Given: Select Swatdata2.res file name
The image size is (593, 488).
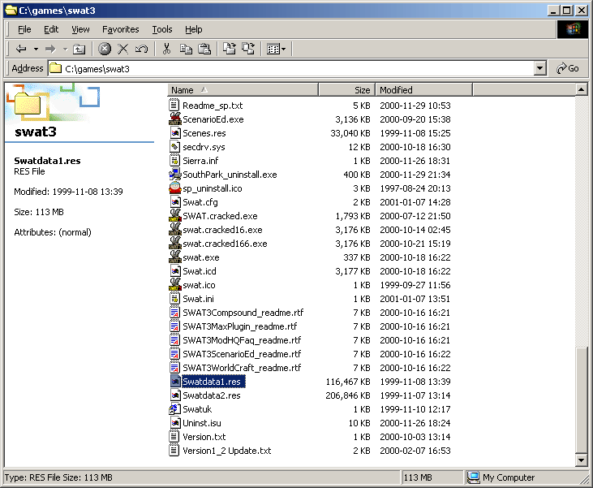Looking at the screenshot, I should click(212, 395).
